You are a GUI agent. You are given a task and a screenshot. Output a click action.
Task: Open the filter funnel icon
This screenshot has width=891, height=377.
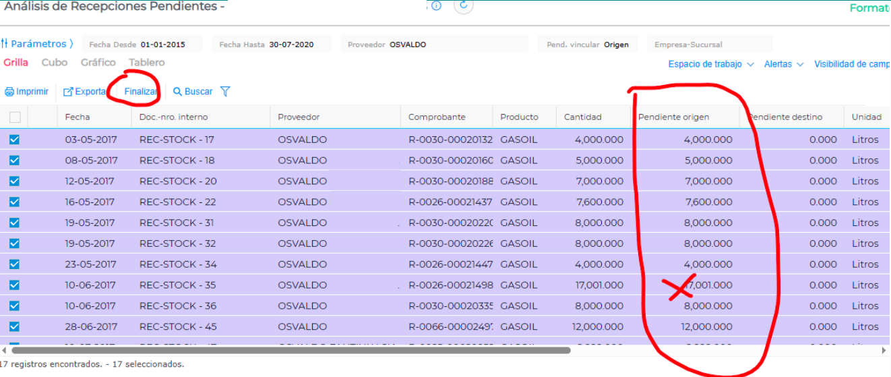click(225, 92)
